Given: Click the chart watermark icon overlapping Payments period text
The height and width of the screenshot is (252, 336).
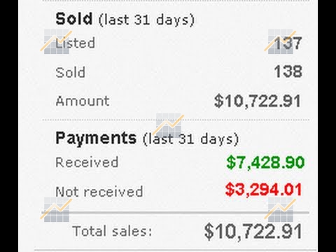Looking at the screenshot, I should [168, 125].
